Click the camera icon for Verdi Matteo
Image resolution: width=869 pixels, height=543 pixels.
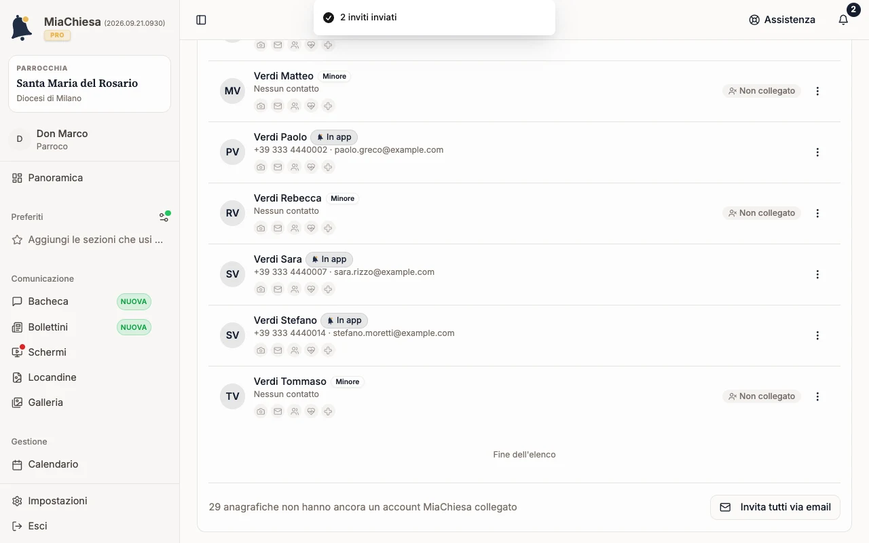261,106
